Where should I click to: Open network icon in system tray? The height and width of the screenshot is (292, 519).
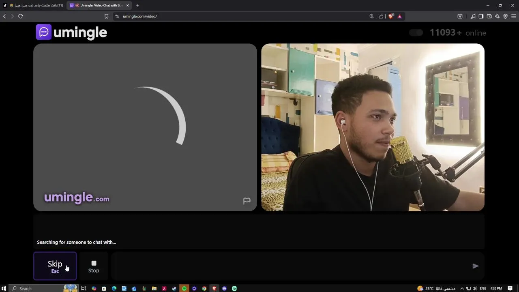468,288
